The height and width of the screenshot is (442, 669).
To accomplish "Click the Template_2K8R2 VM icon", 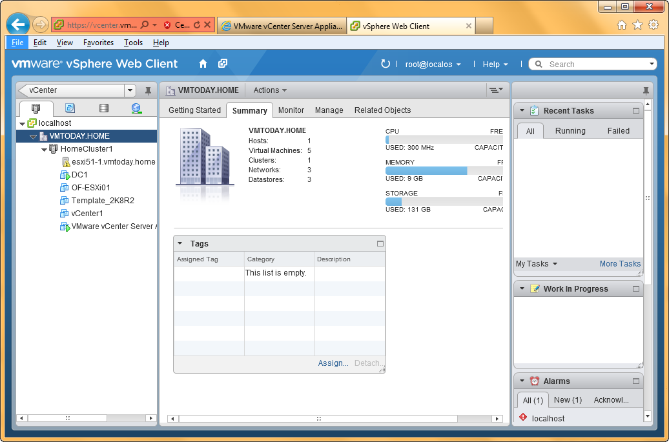I will [x=65, y=200].
